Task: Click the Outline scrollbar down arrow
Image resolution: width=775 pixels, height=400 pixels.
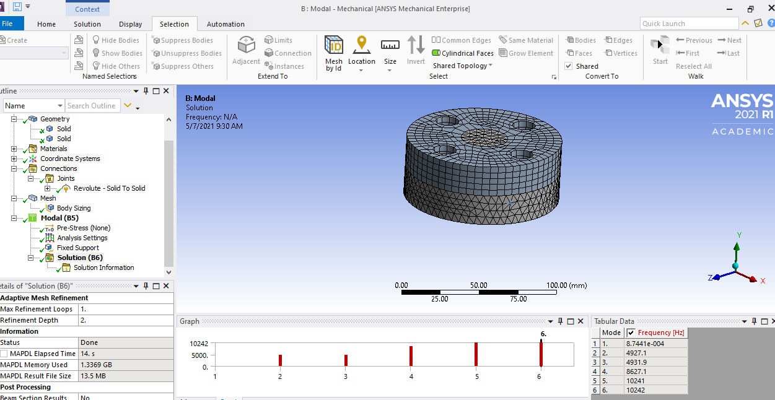Action: (x=169, y=271)
